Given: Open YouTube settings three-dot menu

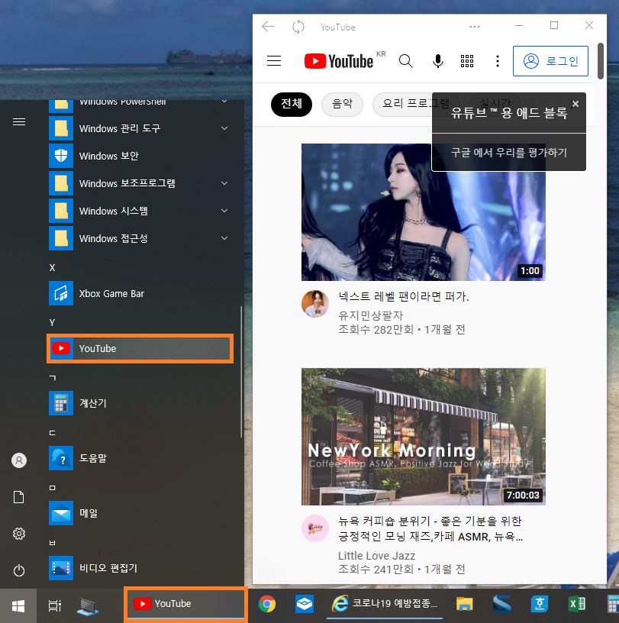Looking at the screenshot, I should (x=498, y=61).
